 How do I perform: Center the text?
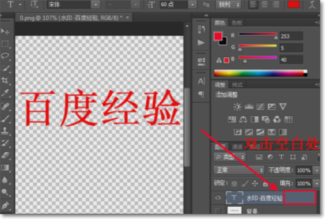click(x=264, y=5)
